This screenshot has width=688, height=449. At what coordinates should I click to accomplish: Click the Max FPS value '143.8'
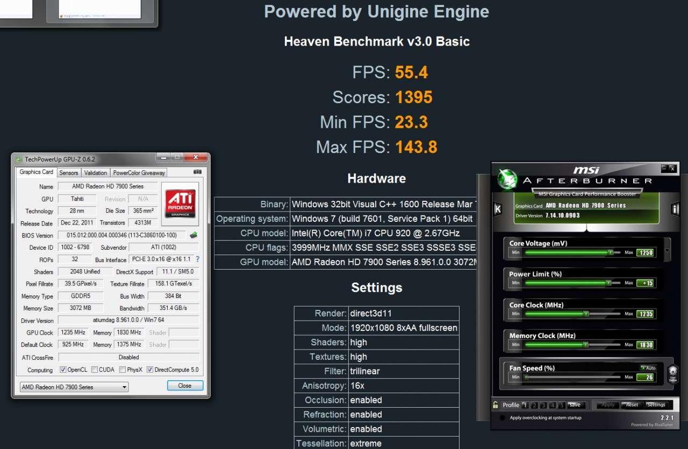pos(416,147)
